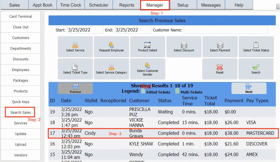Go to Previous results page
This screenshot has height=162, width=280.
(x=75, y=88)
